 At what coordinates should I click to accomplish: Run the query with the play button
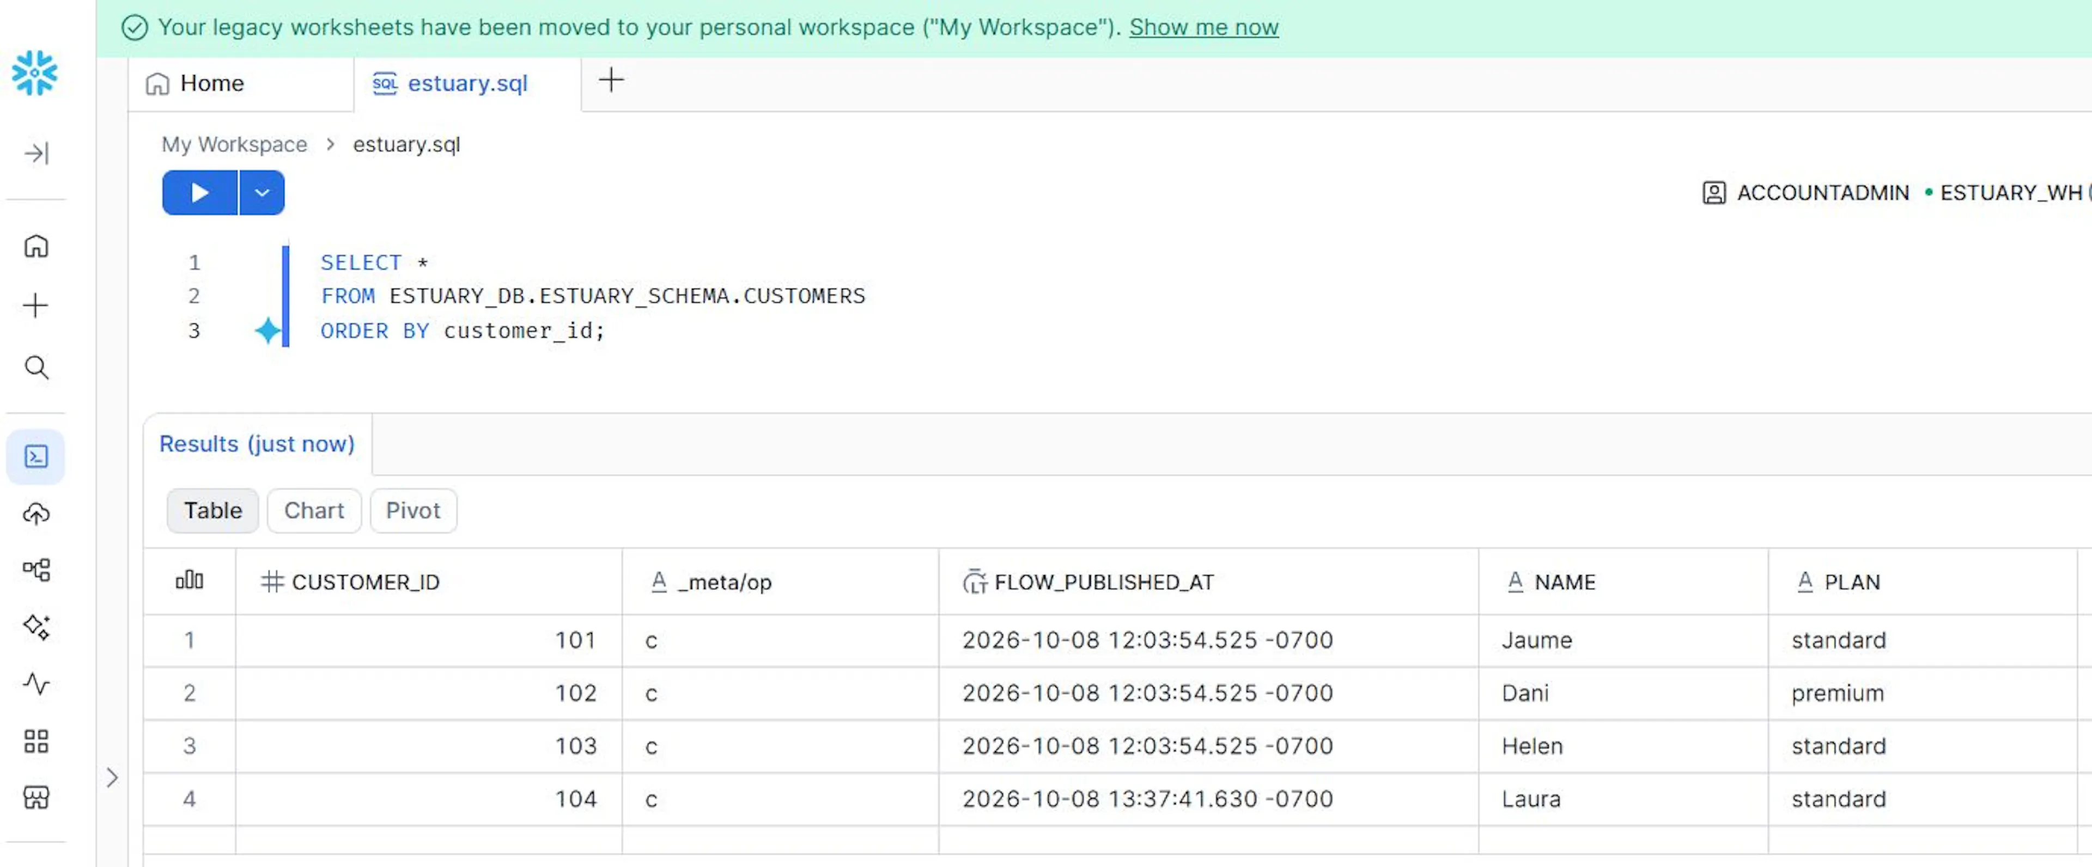pyautogui.click(x=200, y=192)
